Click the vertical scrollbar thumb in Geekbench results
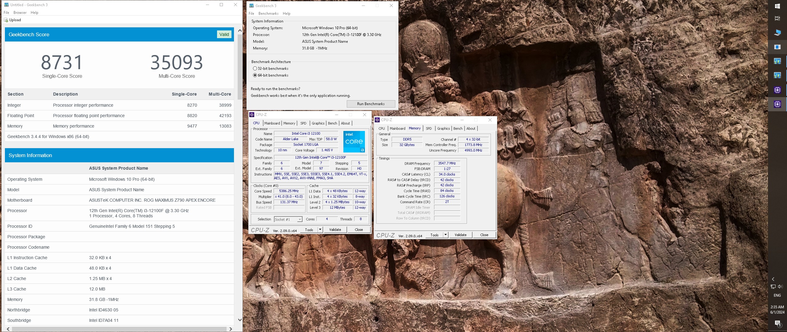This screenshot has width=787, height=332. pos(240,67)
